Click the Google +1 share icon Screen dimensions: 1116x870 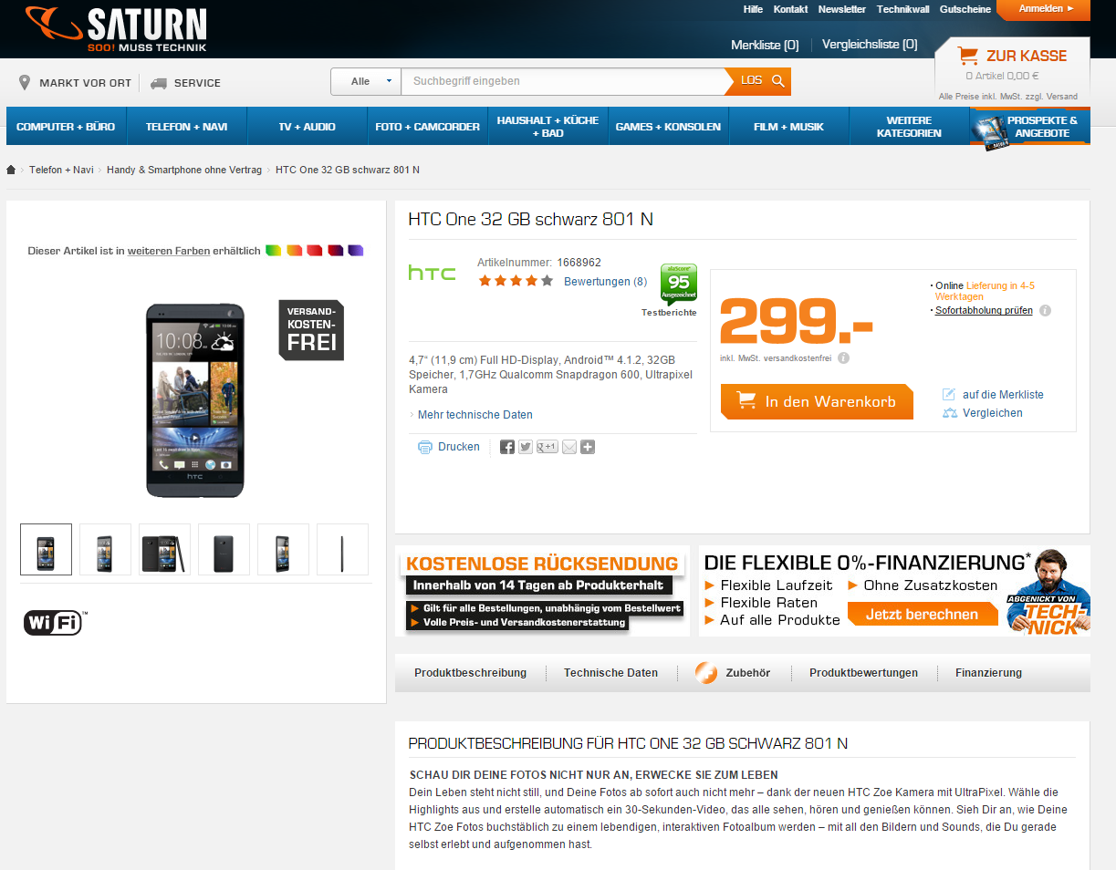coord(548,447)
